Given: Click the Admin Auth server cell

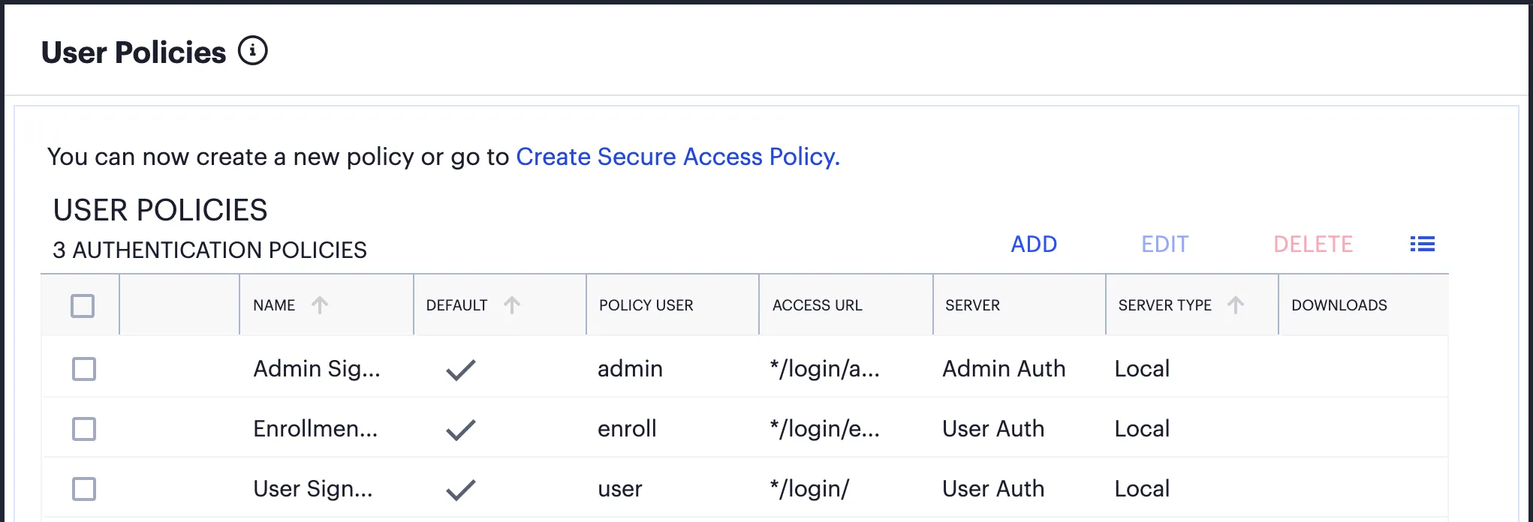Looking at the screenshot, I should pyautogui.click(x=1004, y=369).
